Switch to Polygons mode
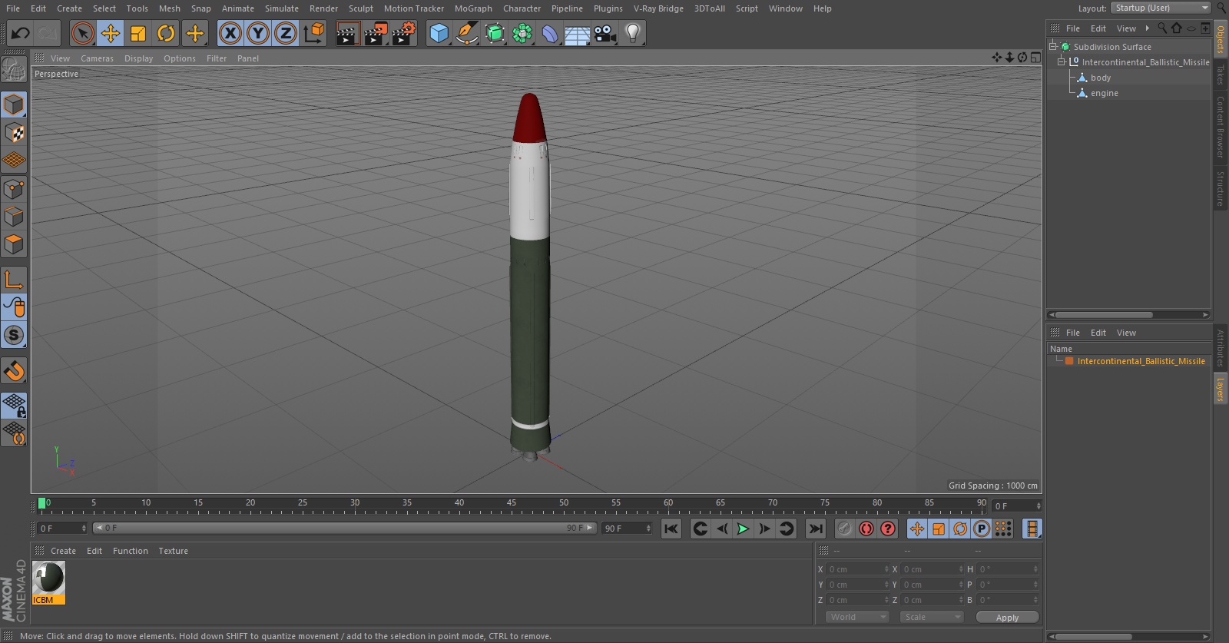This screenshot has height=643, width=1229. pyautogui.click(x=14, y=244)
